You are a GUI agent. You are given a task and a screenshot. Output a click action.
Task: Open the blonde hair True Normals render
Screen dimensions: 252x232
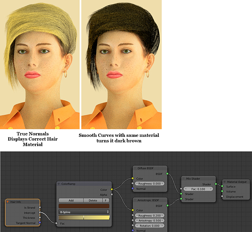point(40,64)
